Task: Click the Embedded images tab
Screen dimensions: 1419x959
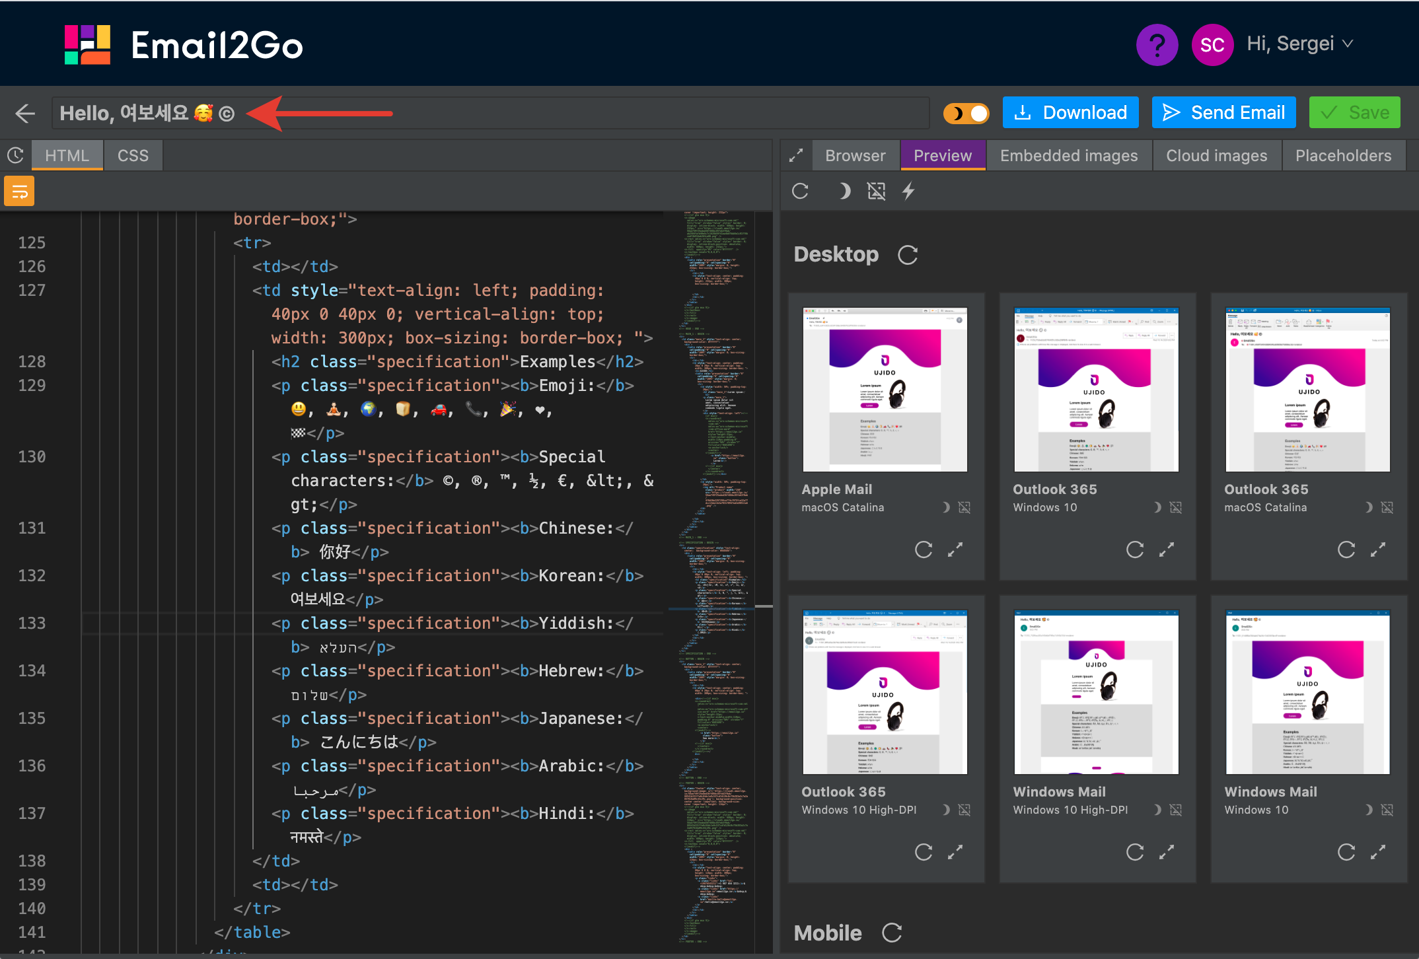Action: click(1069, 155)
